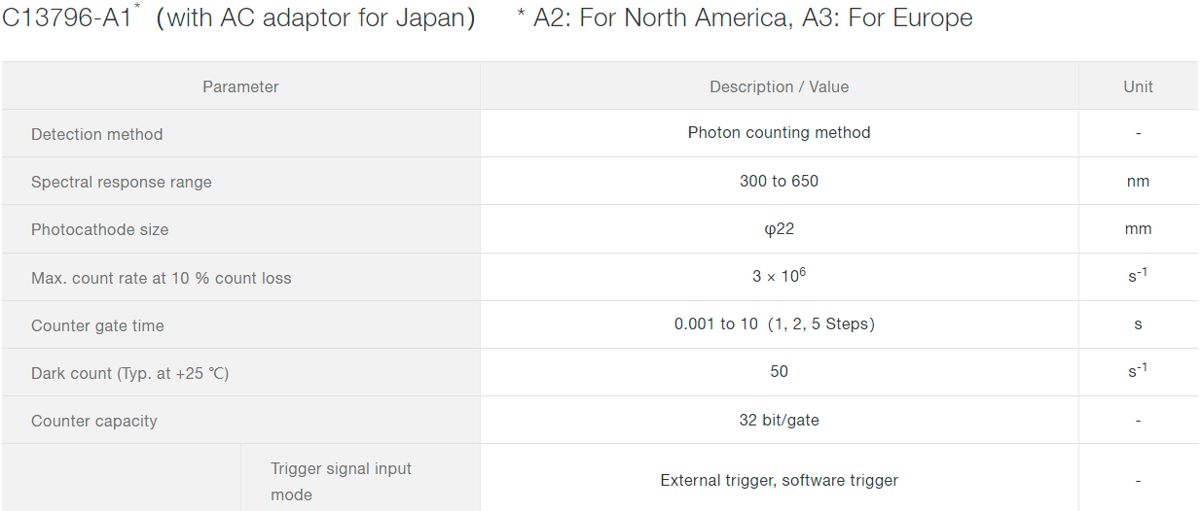Click the 3 × 10⁶ count rate value
1201x511 pixels.
pos(779,277)
